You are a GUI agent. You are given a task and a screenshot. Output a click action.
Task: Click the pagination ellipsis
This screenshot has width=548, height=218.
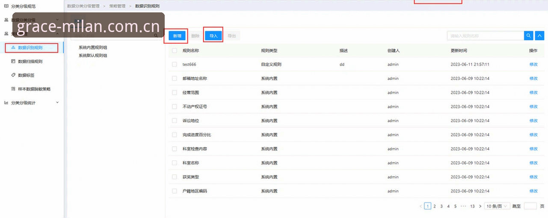(x=463, y=206)
